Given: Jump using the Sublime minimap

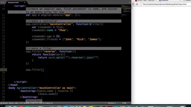Looking at the screenshot, I should (x=126, y=10).
